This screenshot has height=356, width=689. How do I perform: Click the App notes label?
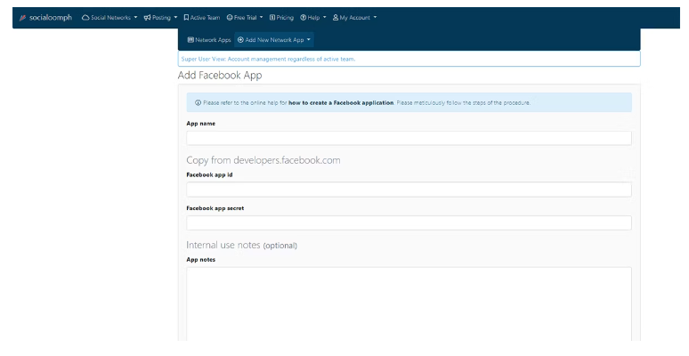201,260
